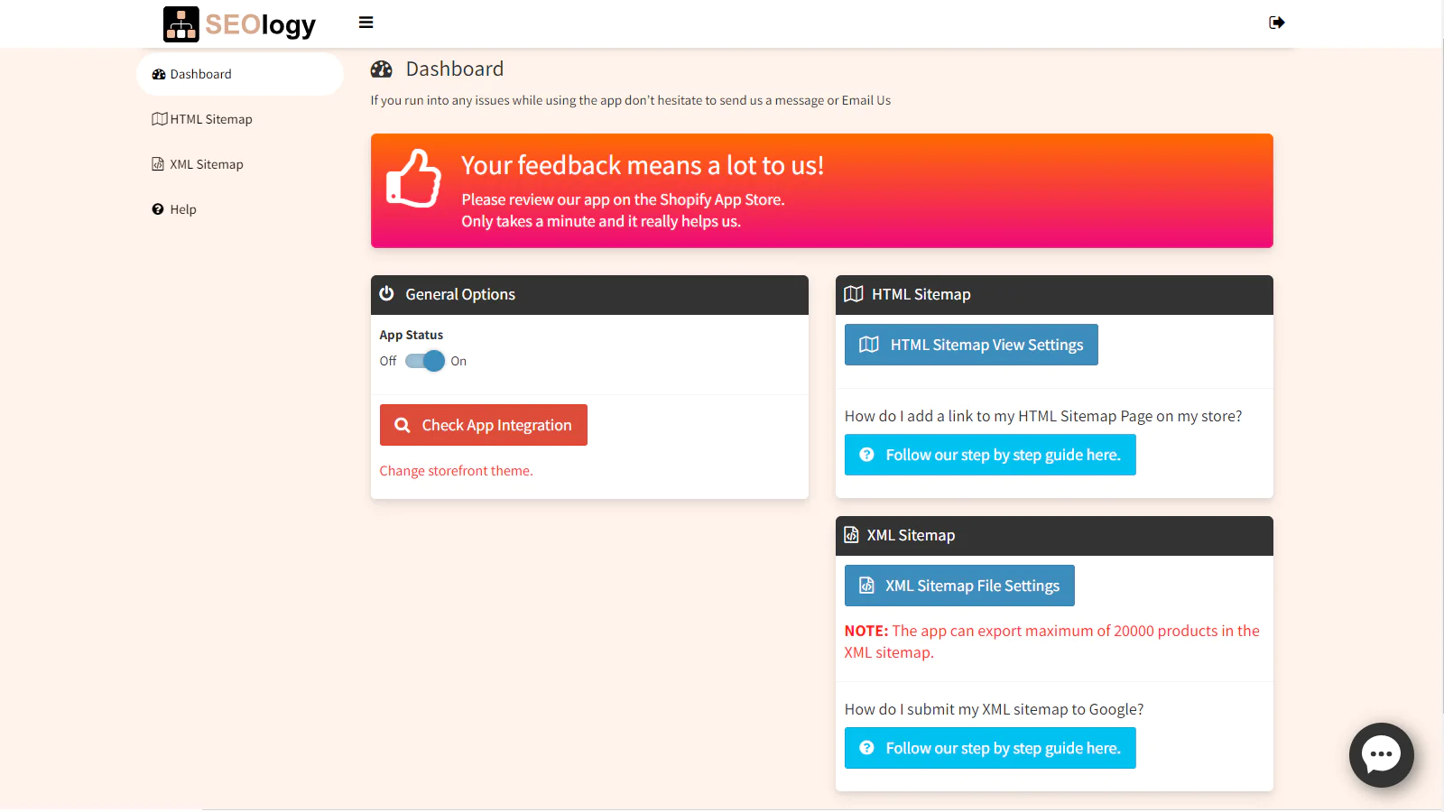Open Help in the sidebar
This screenshot has height=812, width=1444.
[240, 209]
